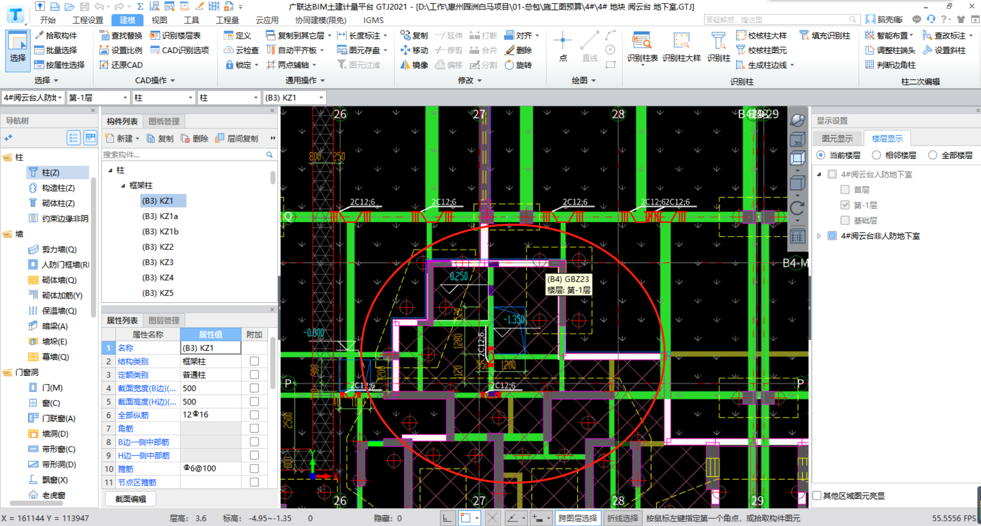Switch to the 图层管理 tab
The width and height of the screenshot is (981, 526).
coord(164,321)
